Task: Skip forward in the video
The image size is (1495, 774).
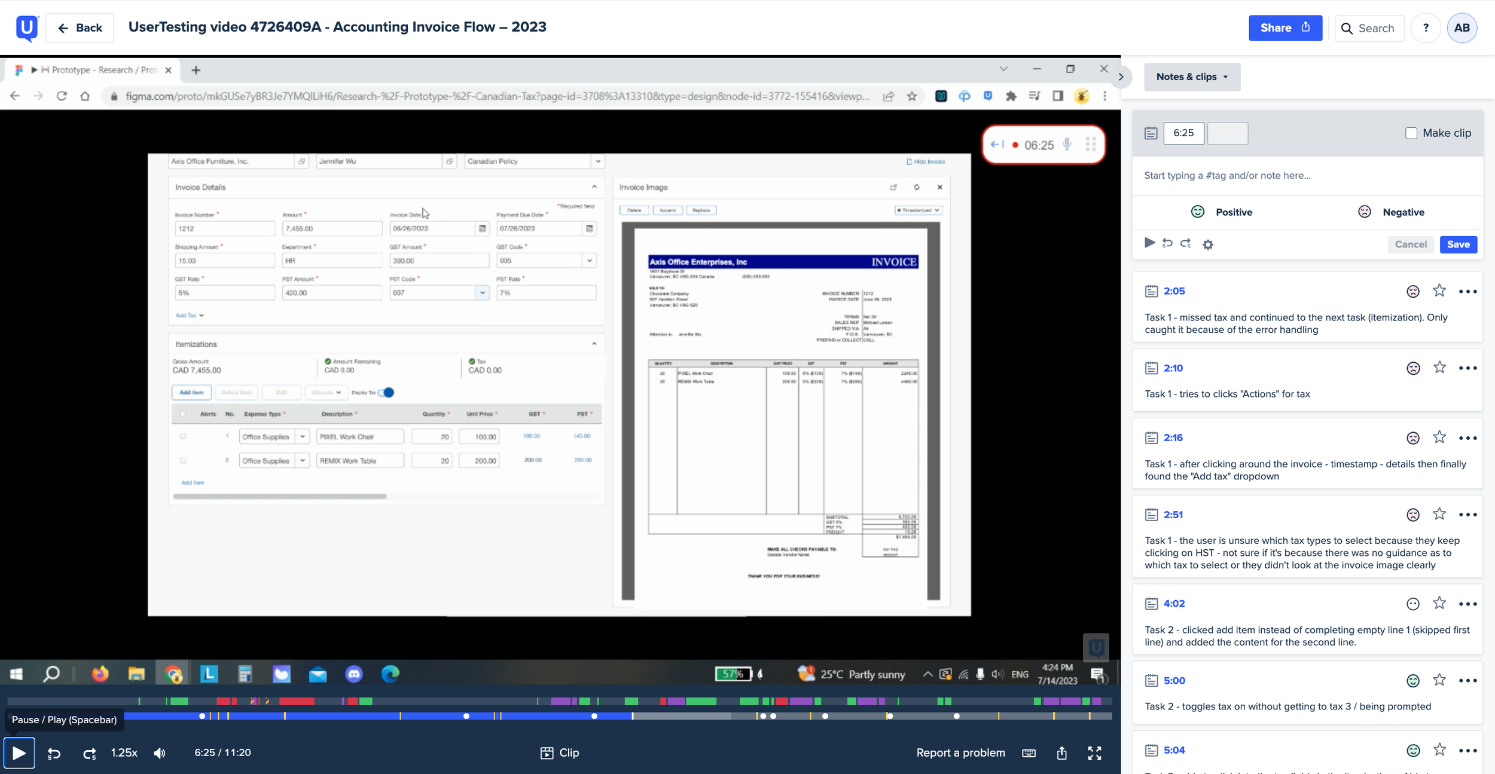Action: (89, 753)
